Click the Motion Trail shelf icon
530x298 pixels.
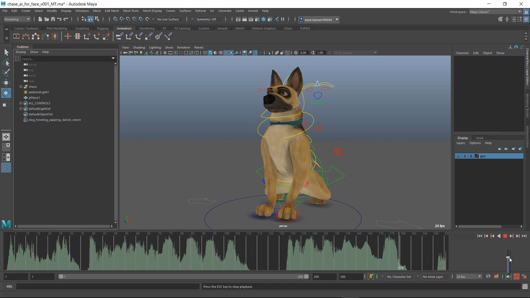26,36
